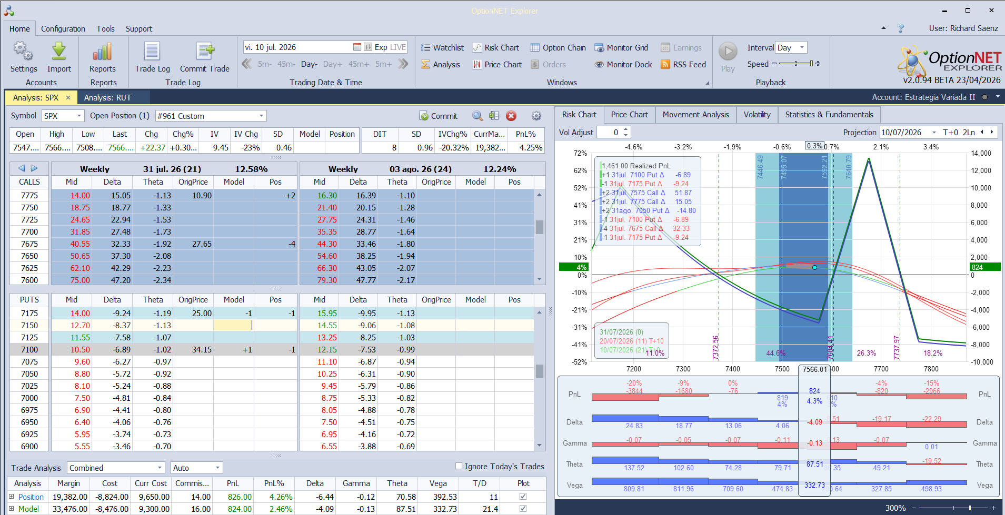
Task: Open the Tools ribbon tab
Action: pyautogui.click(x=105, y=29)
